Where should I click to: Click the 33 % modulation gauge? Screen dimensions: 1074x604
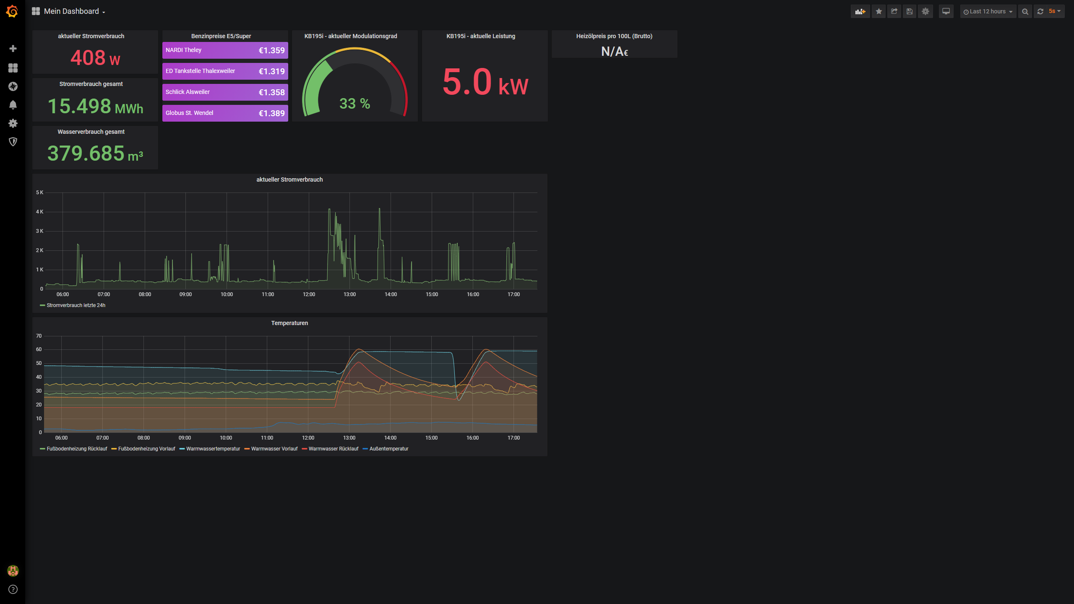(x=355, y=83)
